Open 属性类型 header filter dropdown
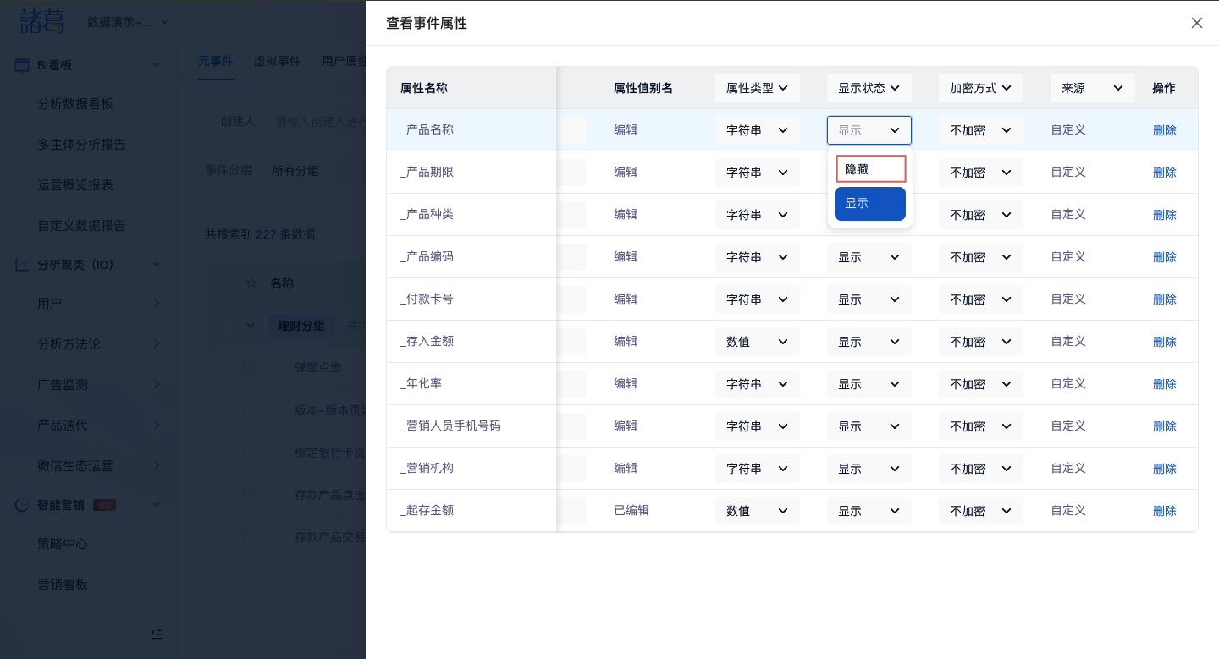Screen dimensions: 1219x659 click(757, 88)
